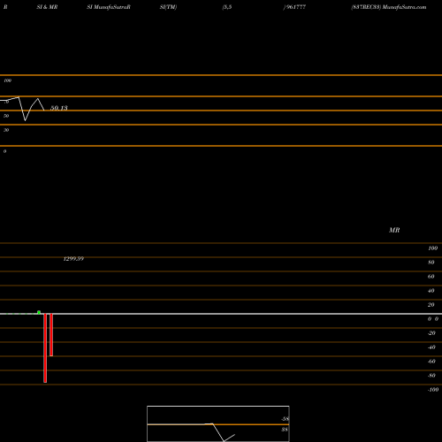Select the MR panel title label
Viewport: 442px width, 442px height.
[394, 230]
